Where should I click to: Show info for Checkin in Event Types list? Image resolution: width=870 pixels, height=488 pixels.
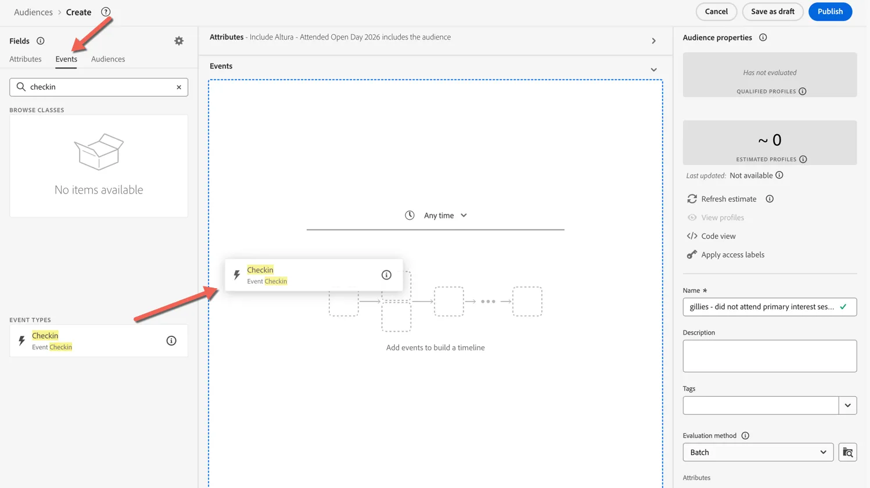coord(171,341)
